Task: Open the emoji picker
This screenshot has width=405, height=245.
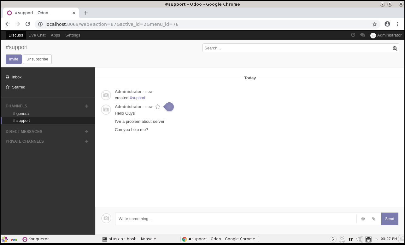Action: click(363, 219)
